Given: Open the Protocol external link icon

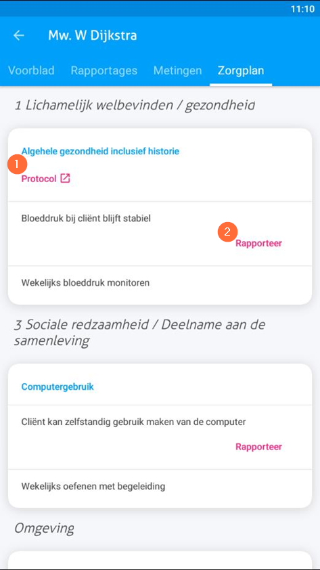Looking at the screenshot, I should [65, 178].
